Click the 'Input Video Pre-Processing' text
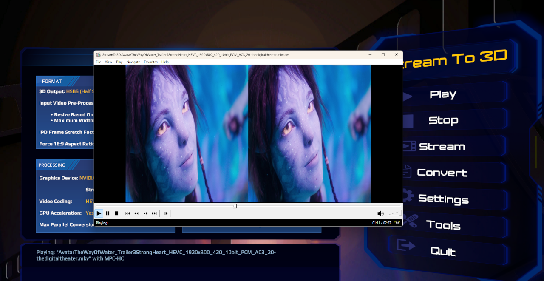544x281 pixels. (66, 103)
